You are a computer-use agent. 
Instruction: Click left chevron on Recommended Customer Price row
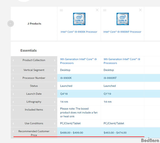[x=13, y=131]
